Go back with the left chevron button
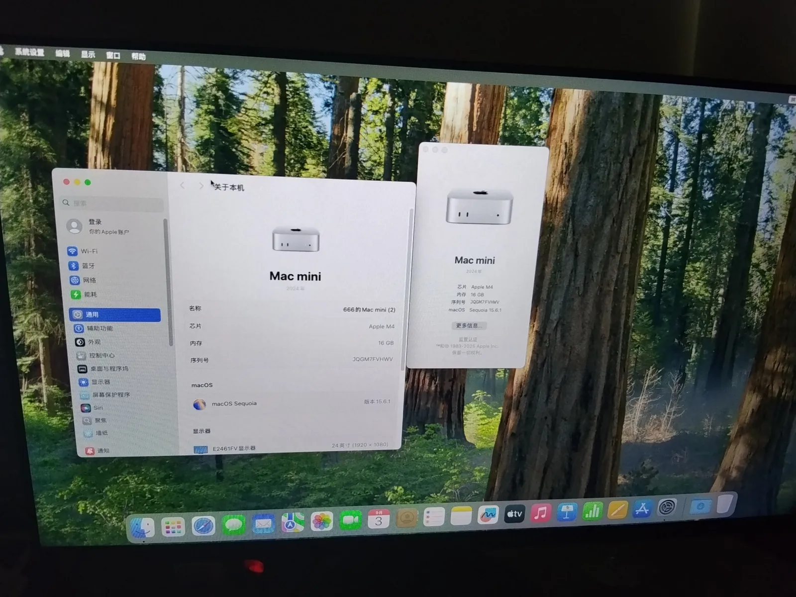796x597 pixels. (x=183, y=185)
